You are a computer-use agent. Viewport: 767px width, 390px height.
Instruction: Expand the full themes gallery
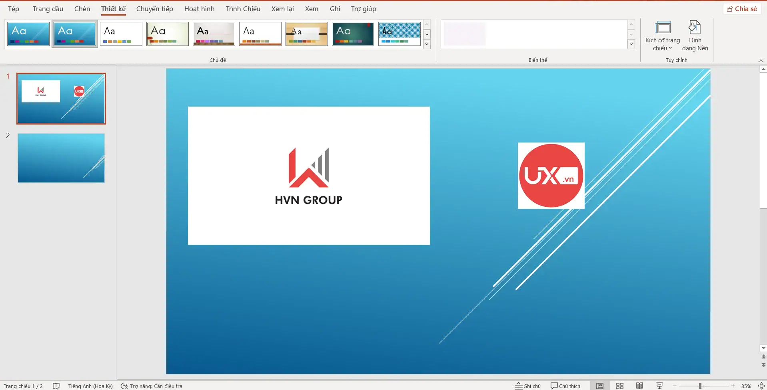427,44
